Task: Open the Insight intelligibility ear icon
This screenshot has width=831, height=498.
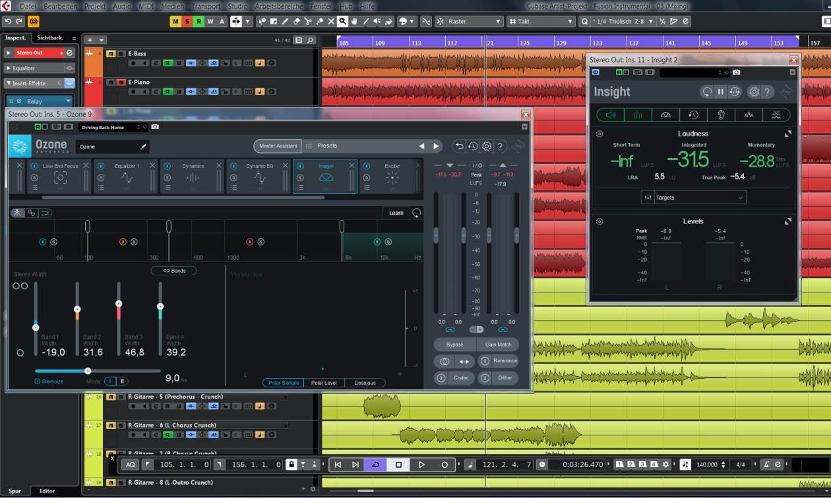Action: tap(721, 115)
